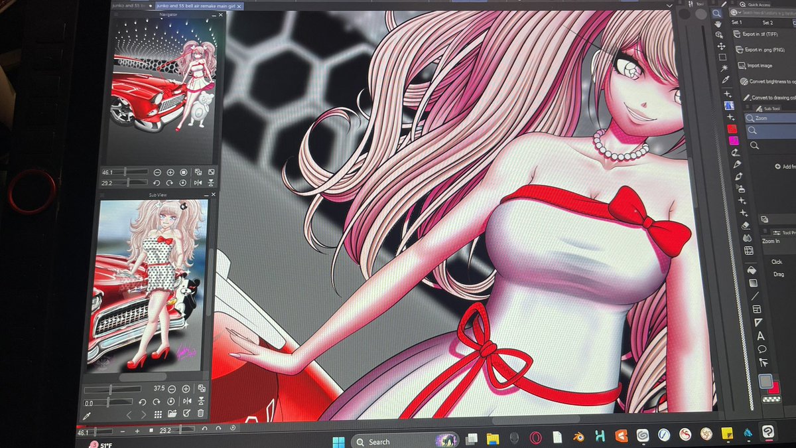This screenshot has width=796, height=448.
Task: Click Import image in Quick Access
Action: click(756, 66)
